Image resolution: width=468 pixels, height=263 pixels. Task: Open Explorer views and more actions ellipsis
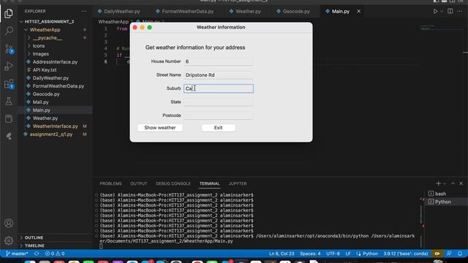pyautogui.click(x=84, y=12)
